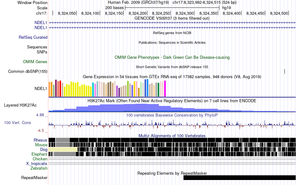The width and height of the screenshot is (296, 185).
Task: Click the chr17: ruler label
Action: tap(41, 13)
